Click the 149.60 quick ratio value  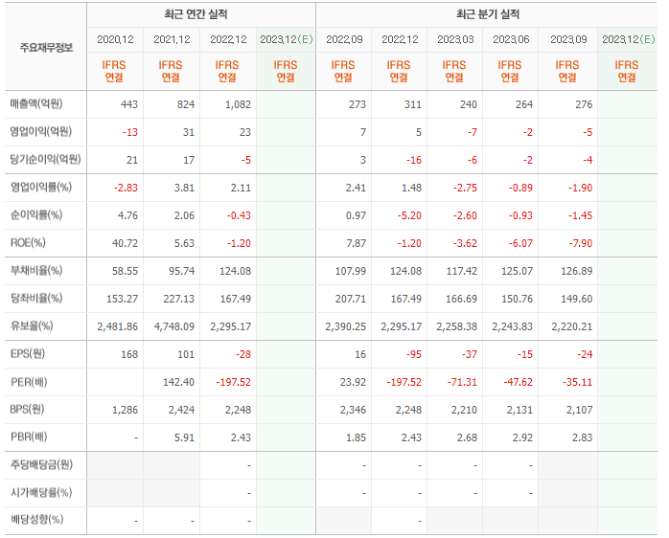click(577, 299)
